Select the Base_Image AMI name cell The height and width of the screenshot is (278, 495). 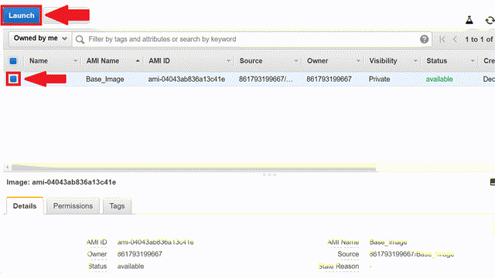coord(105,79)
